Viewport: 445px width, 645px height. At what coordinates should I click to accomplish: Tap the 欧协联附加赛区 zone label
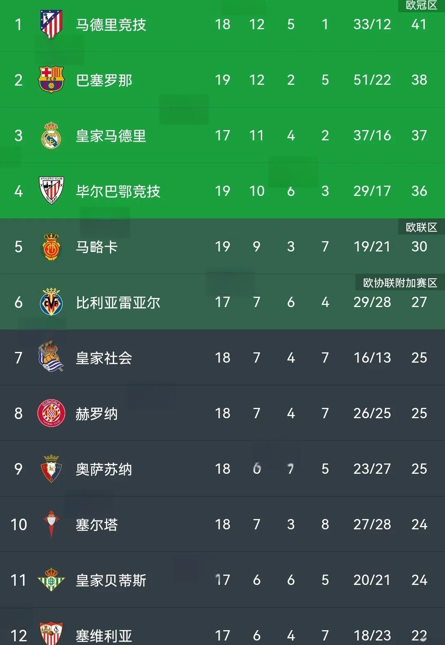click(400, 283)
